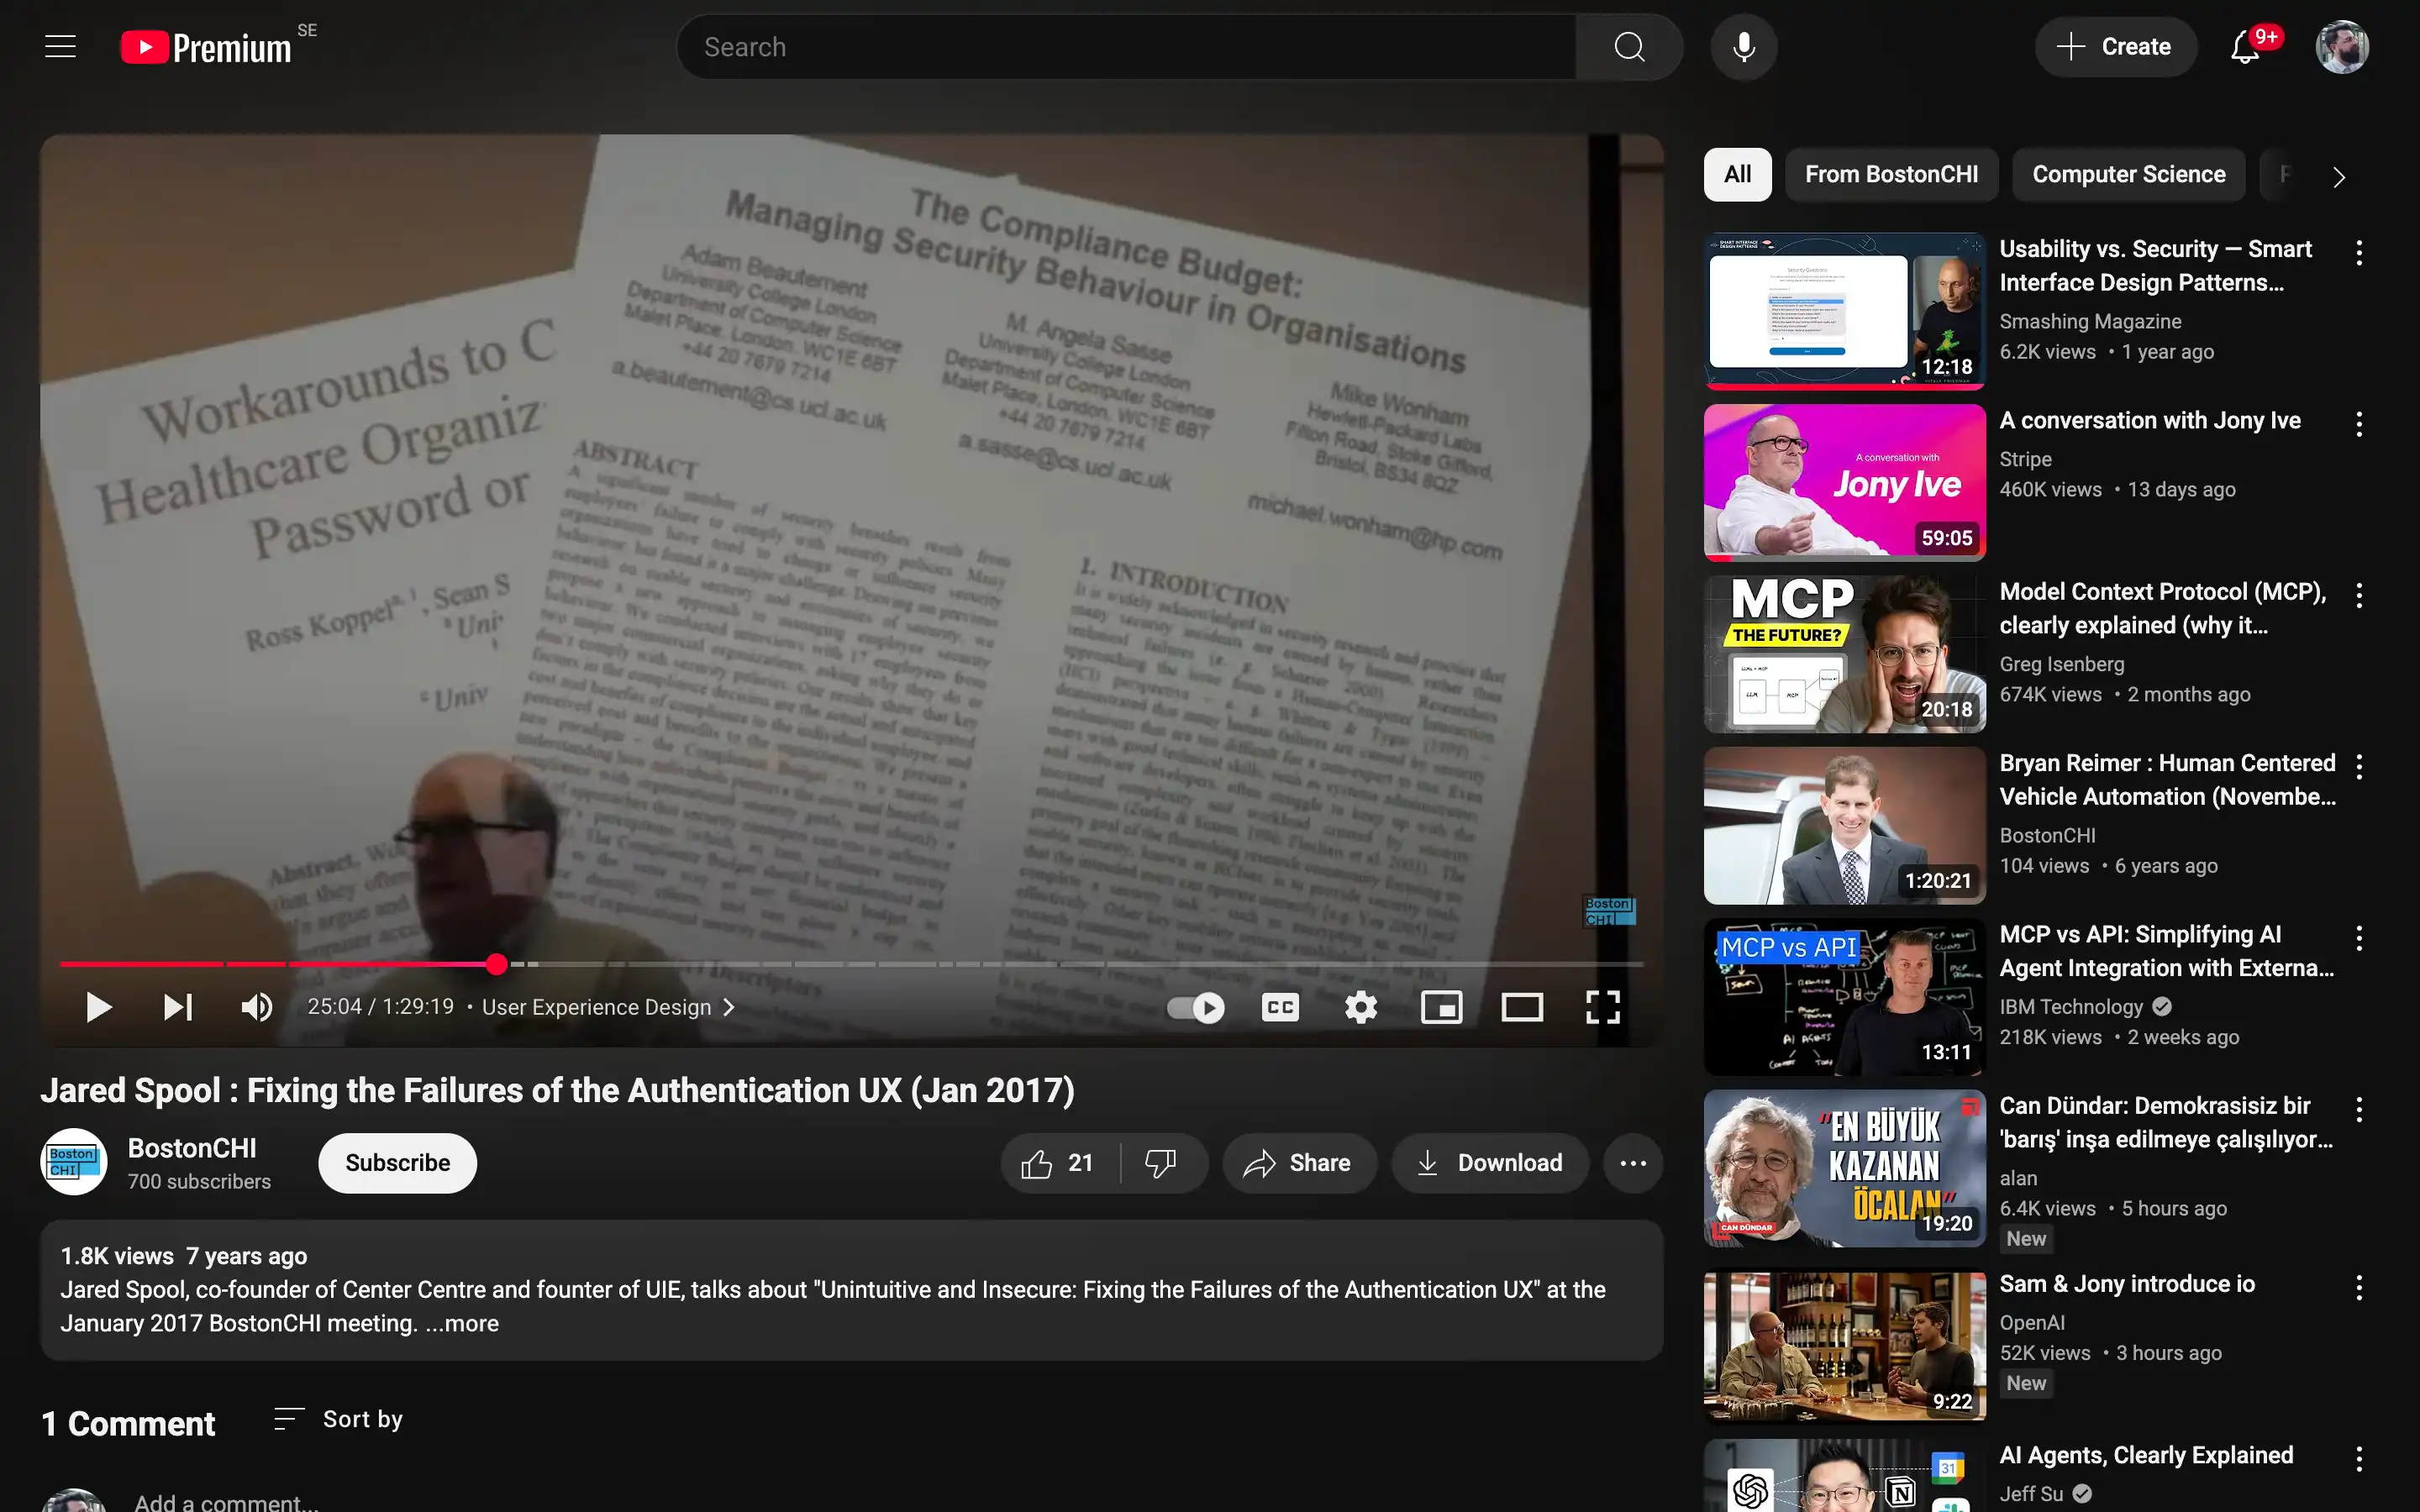
Task: Search with your voice microphone icon
Action: click(1743, 47)
